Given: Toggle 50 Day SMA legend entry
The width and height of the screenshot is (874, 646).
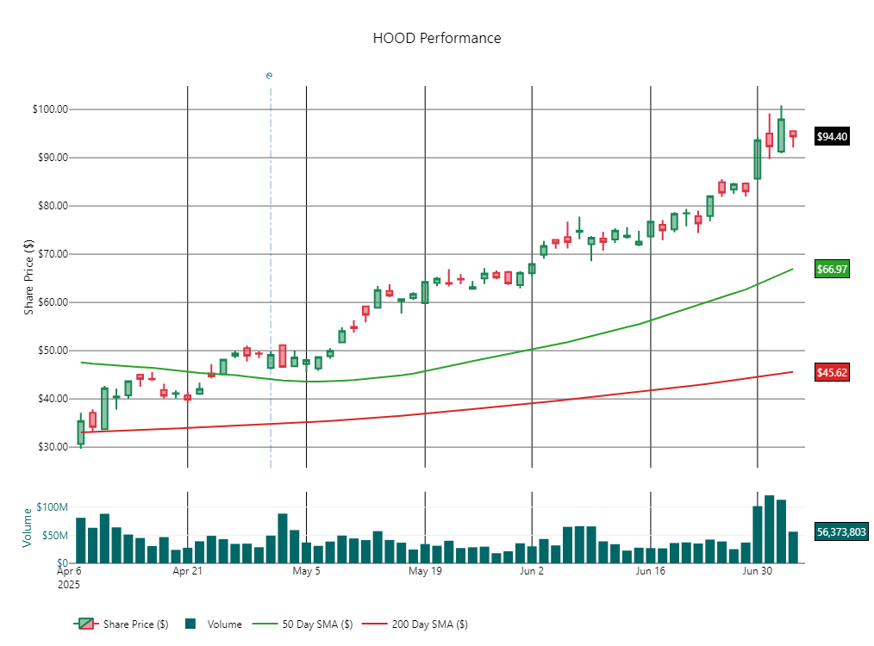Looking at the screenshot, I should pyautogui.click(x=303, y=624).
